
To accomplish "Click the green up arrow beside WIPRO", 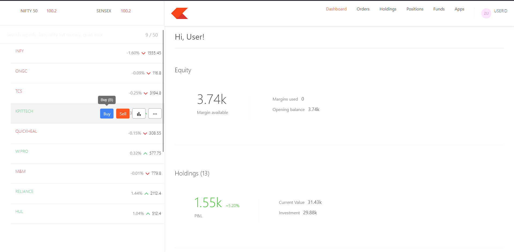I will [145, 153].
